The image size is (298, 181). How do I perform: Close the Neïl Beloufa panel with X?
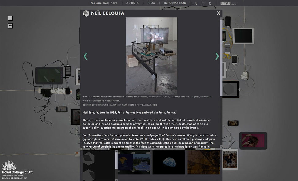[x=218, y=13]
